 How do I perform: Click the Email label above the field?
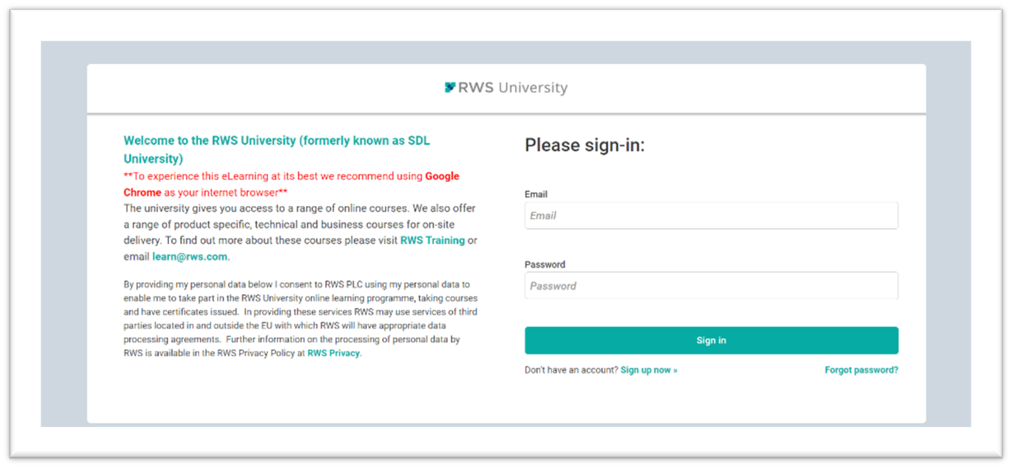click(x=536, y=194)
